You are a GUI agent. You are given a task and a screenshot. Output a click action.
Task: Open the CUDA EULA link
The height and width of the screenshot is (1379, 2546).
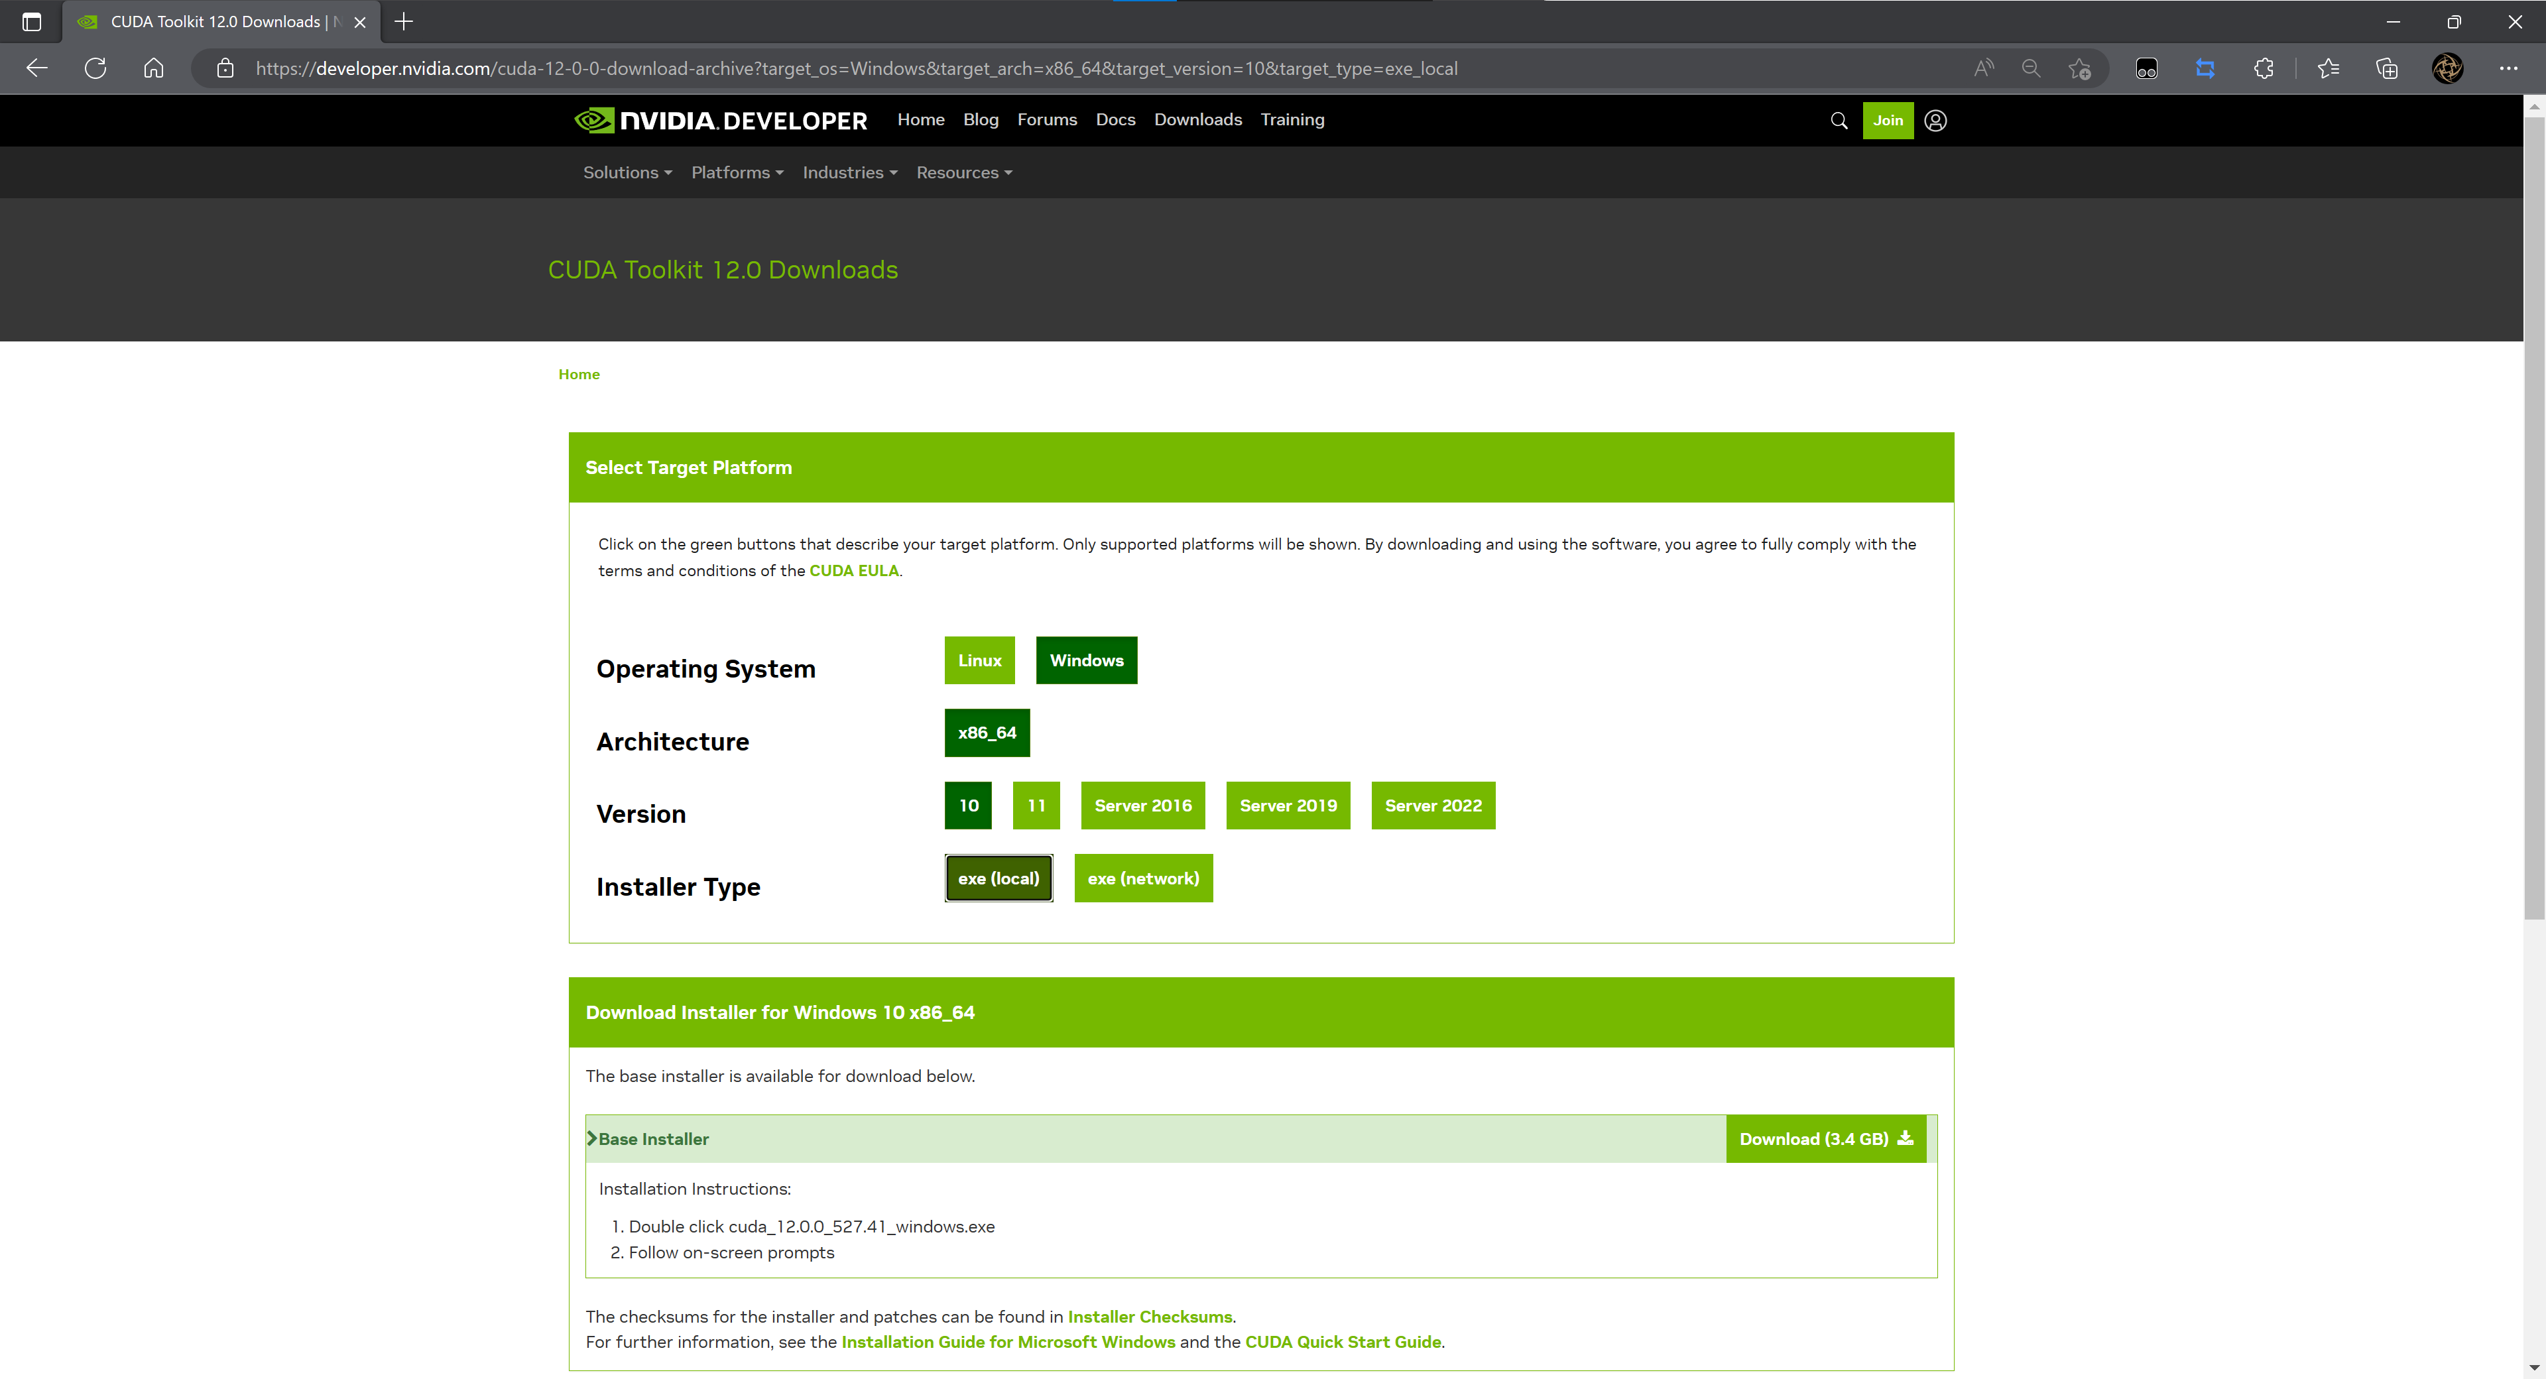[854, 570]
